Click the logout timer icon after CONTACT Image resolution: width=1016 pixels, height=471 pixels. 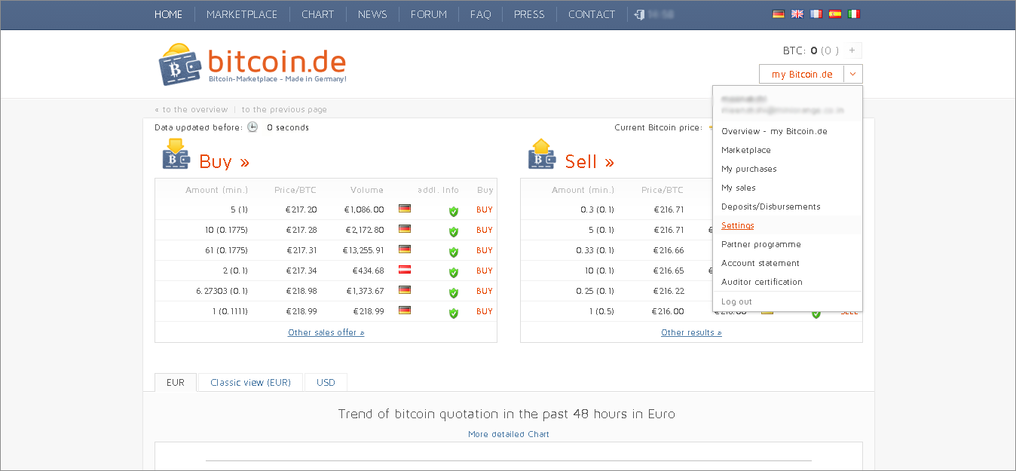point(640,14)
